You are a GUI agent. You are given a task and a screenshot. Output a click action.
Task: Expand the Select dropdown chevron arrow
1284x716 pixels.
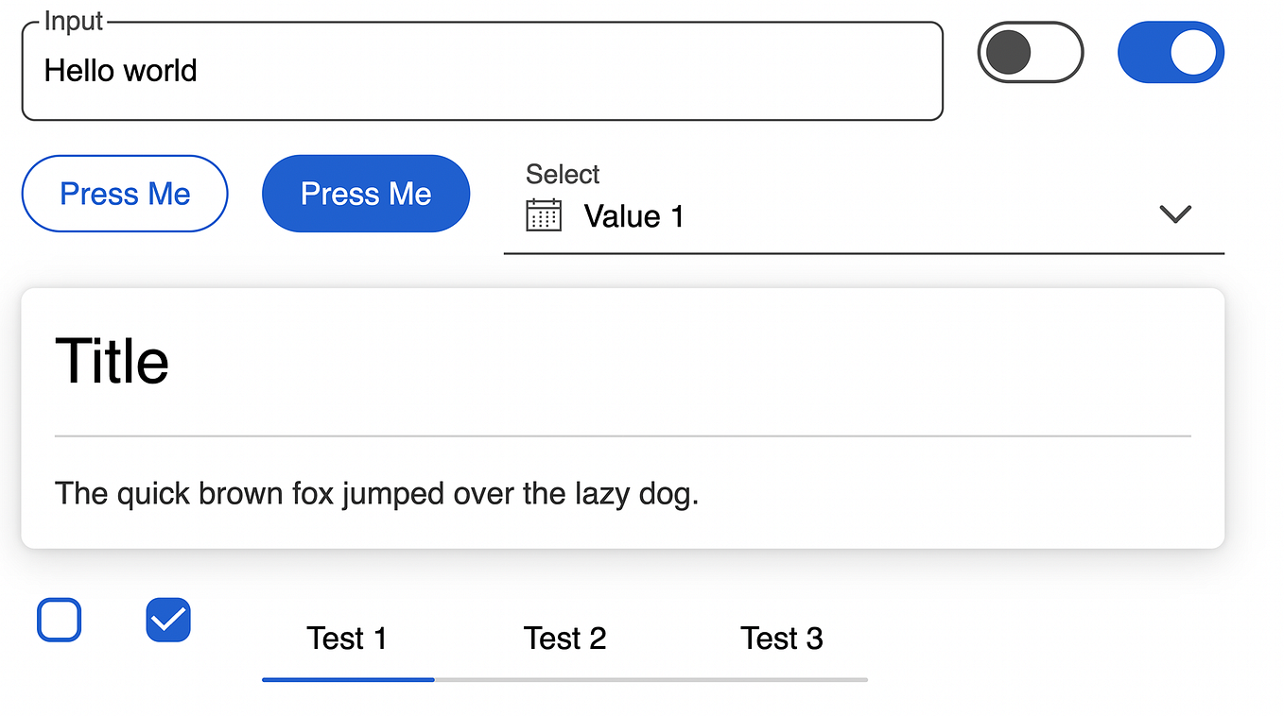pos(1174,214)
